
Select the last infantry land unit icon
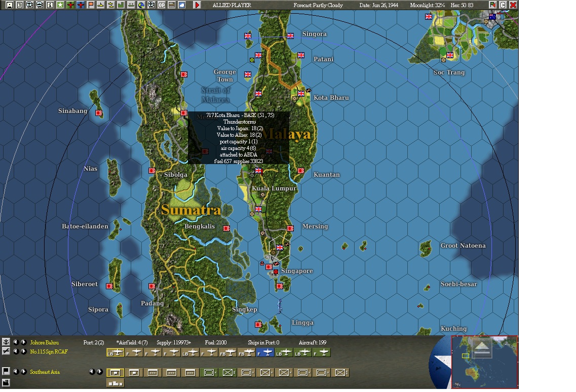pyautogui.click(x=340, y=373)
